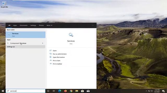Click the Windows Start button
The width and height of the screenshot is (167, 93).
[x=3, y=91]
